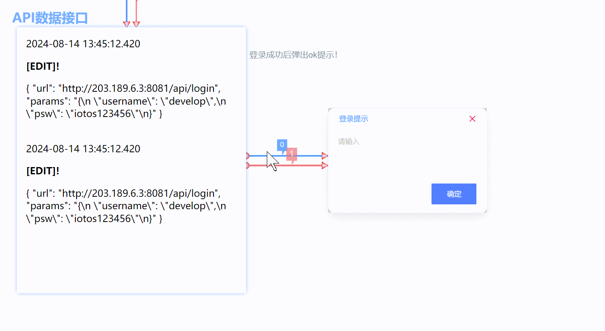Select the 登录提示 dialog title

pos(353,119)
